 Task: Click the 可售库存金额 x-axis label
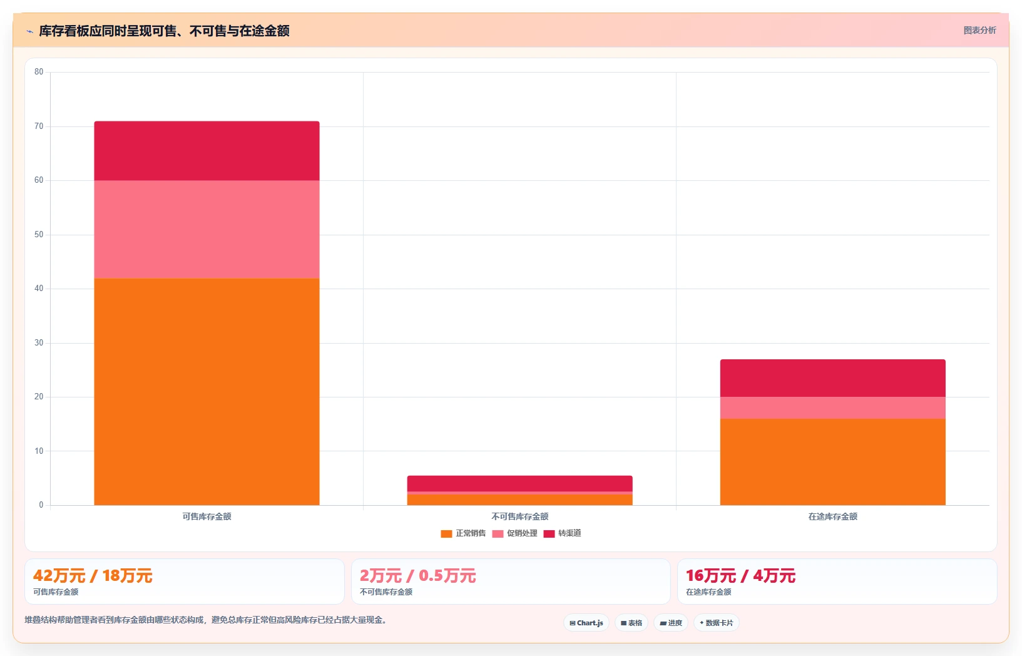pos(207,516)
